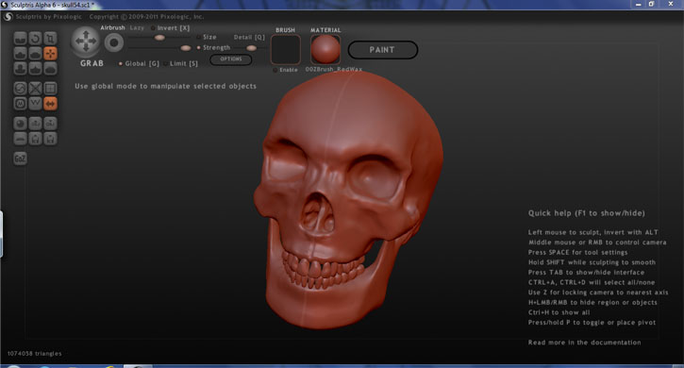Click the Size slider handle

point(159,38)
